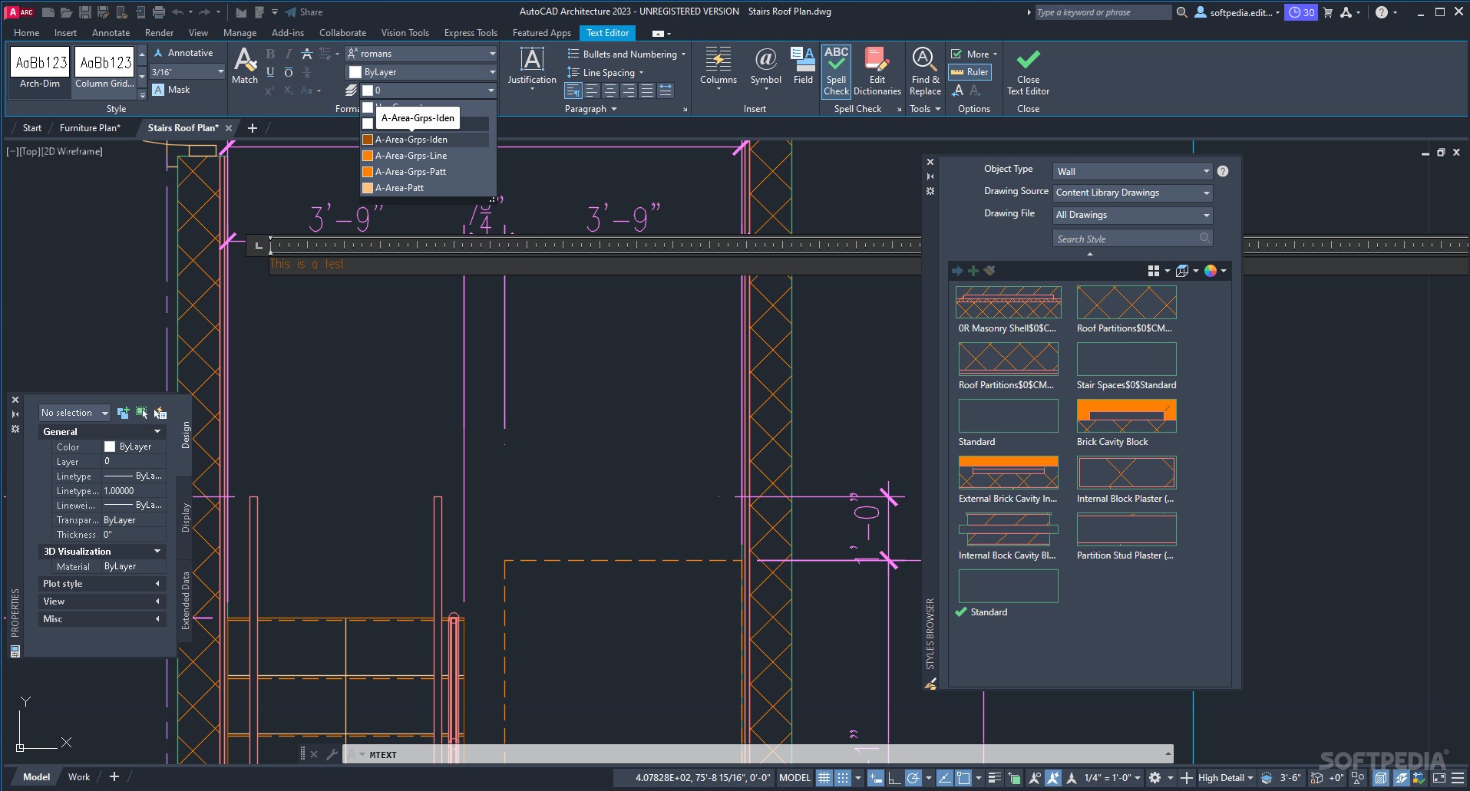Click the Strikethrough text icon
The width and height of the screenshot is (1470, 791).
tap(306, 54)
